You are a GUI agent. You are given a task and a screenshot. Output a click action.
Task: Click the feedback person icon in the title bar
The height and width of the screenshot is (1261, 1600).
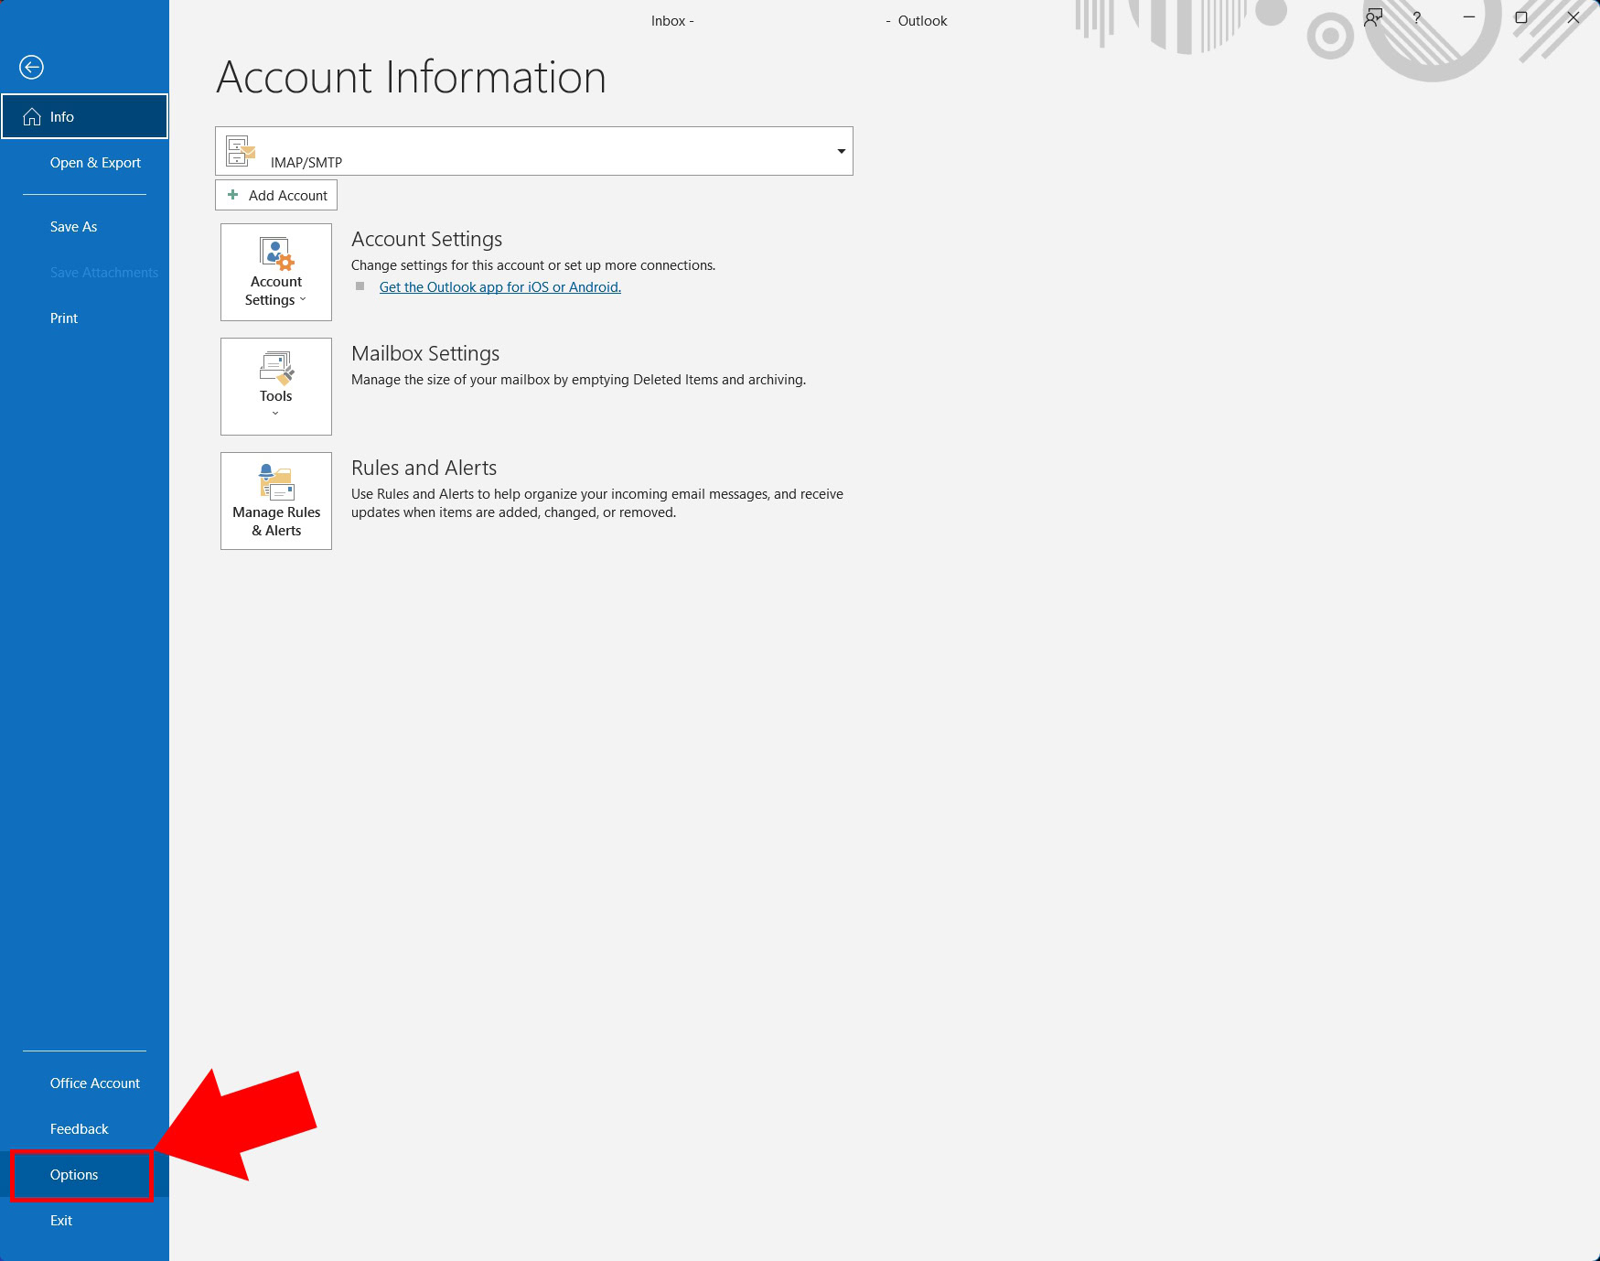coord(1373,17)
